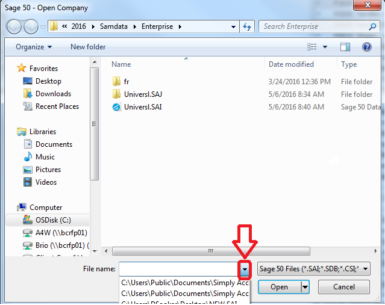
Task: Click New folder in the toolbar
Action: 88,47
